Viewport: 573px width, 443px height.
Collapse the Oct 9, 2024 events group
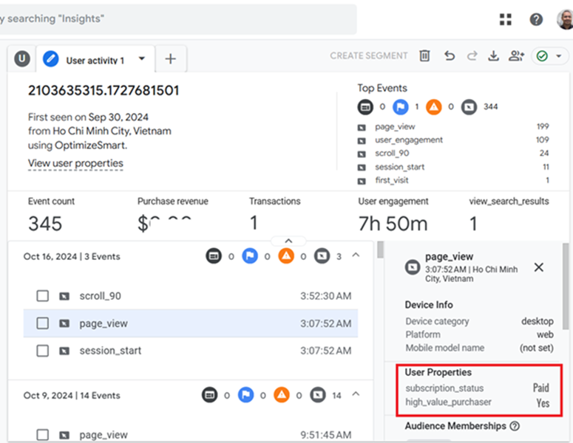356,394
